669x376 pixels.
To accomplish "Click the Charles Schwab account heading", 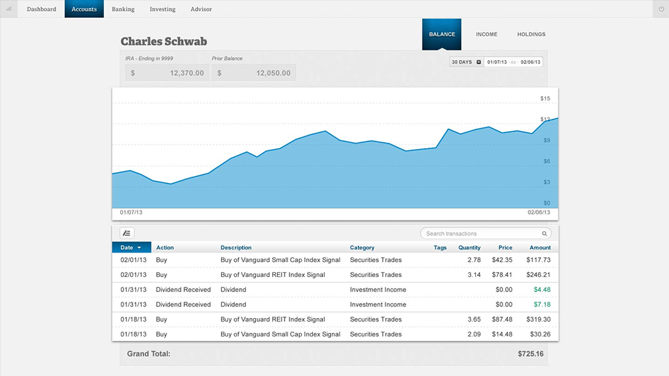I will pos(164,42).
